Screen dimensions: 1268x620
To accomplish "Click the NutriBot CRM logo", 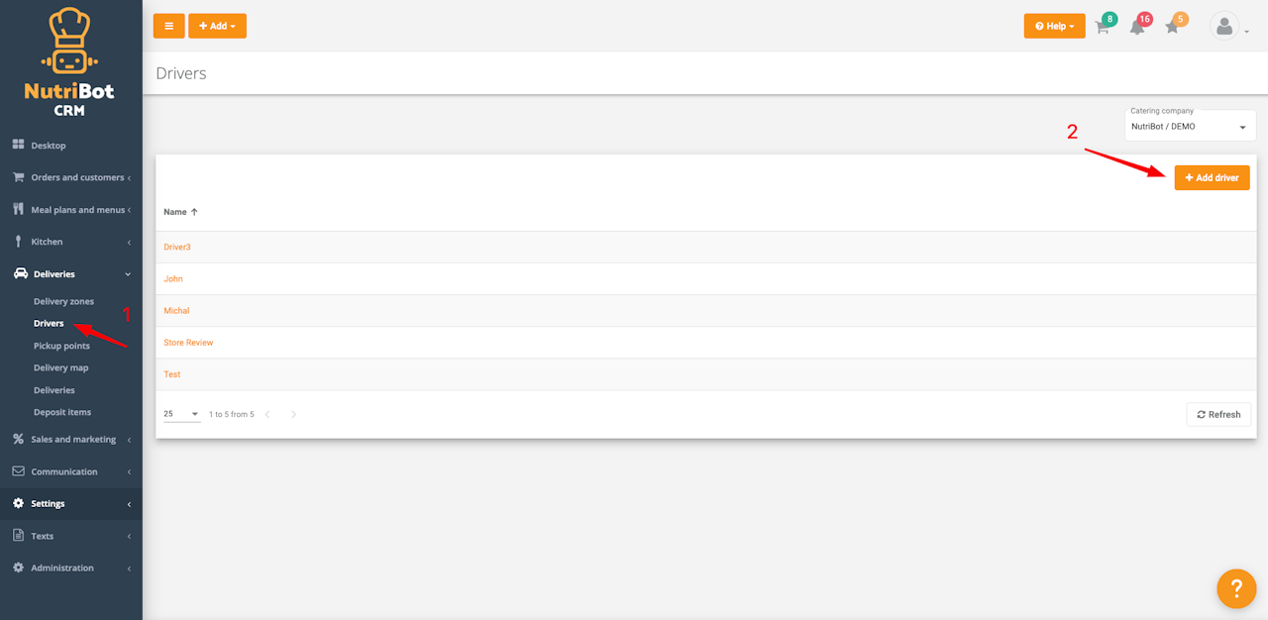I will pyautogui.click(x=69, y=61).
